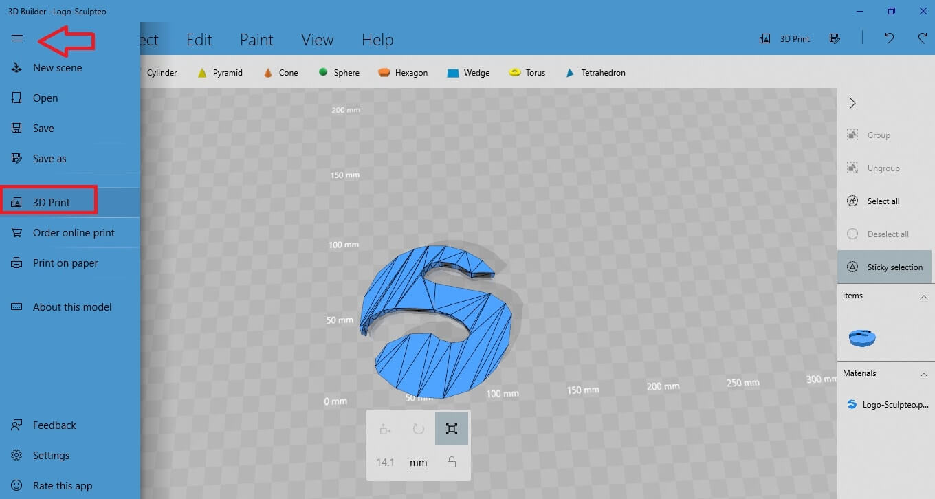The height and width of the screenshot is (499, 935).
Task: Click the Redo arrow icon
Action: point(923,39)
